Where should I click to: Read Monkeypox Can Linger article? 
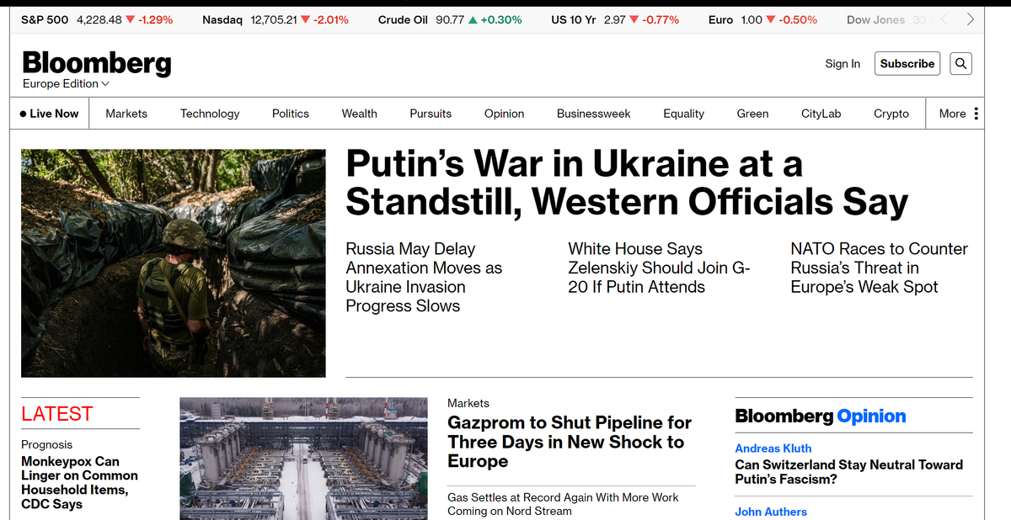(79, 483)
